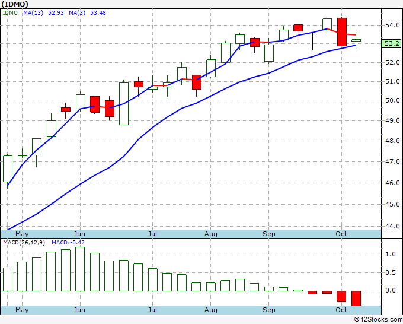Click the 0.5 label on MACD axis

click(391, 273)
